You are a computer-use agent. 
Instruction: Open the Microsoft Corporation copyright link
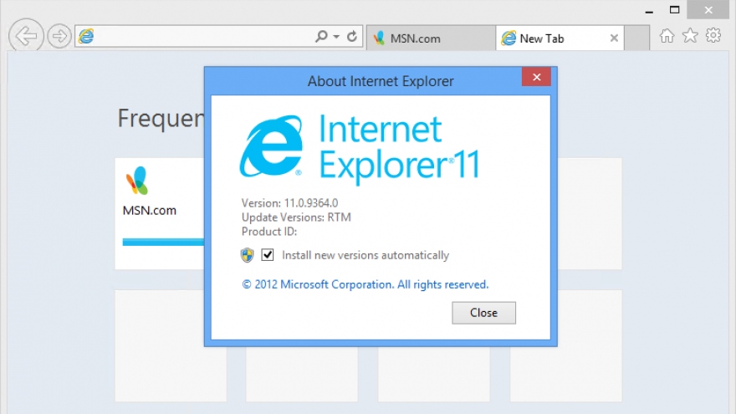point(365,284)
